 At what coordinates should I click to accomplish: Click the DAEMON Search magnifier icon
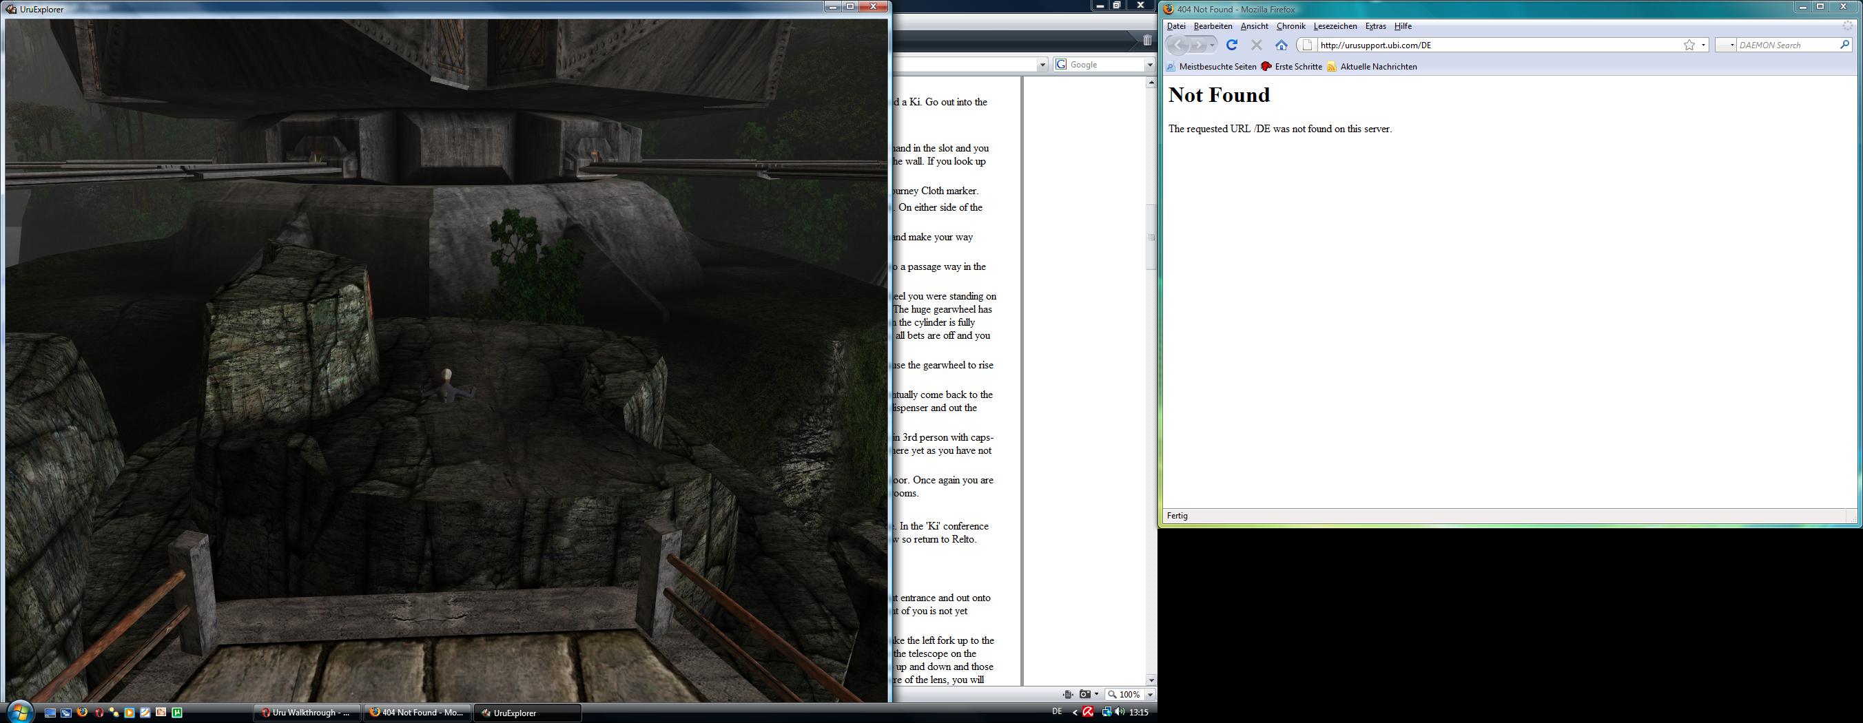[x=1844, y=45]
